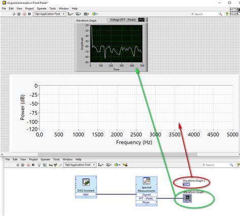Click the block diagram Search field

click(x=217, y=165)
